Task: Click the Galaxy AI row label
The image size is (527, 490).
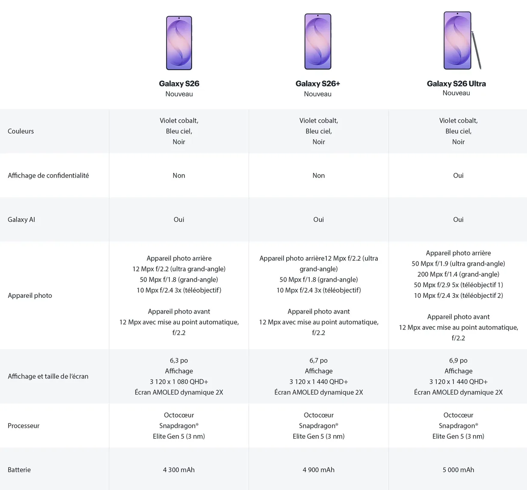Action: point(21,220)
